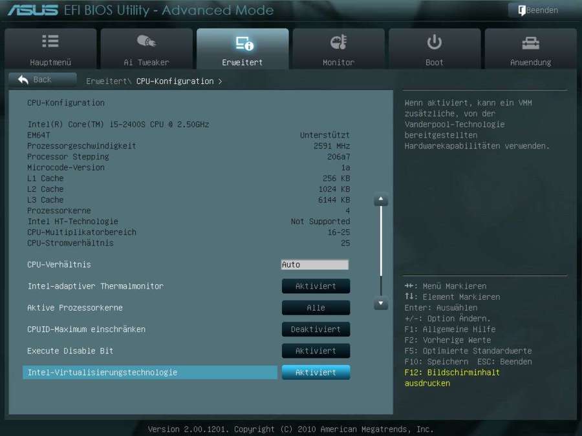Click the EM64T row

coord(189,135)
